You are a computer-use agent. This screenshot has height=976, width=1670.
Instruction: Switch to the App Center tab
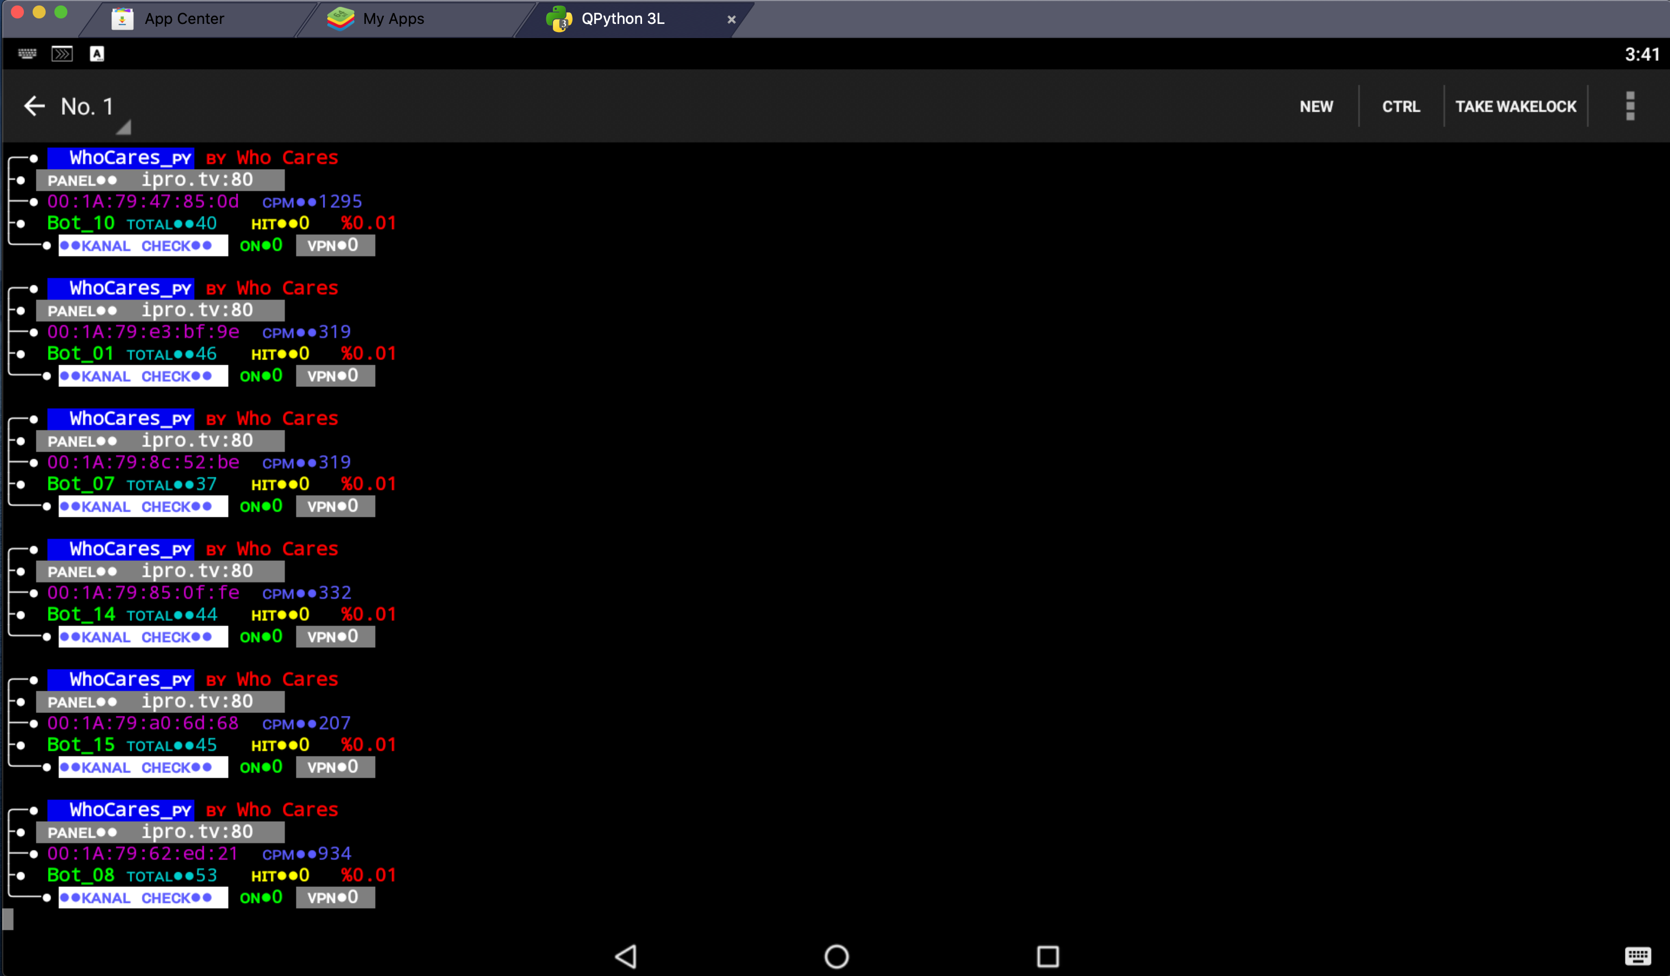click(184, 18)
